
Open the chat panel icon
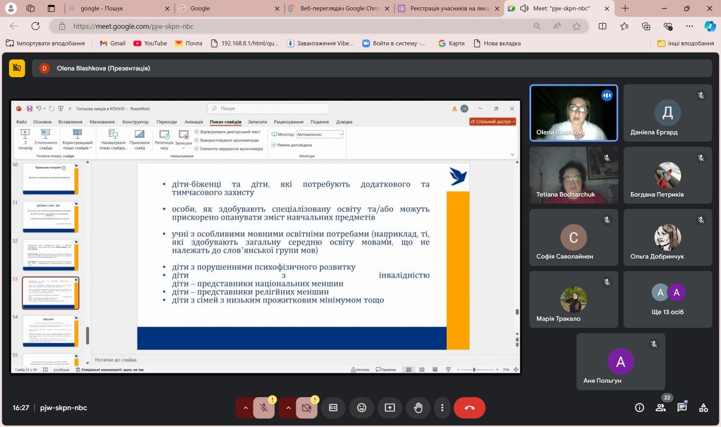tap(682, 408)
